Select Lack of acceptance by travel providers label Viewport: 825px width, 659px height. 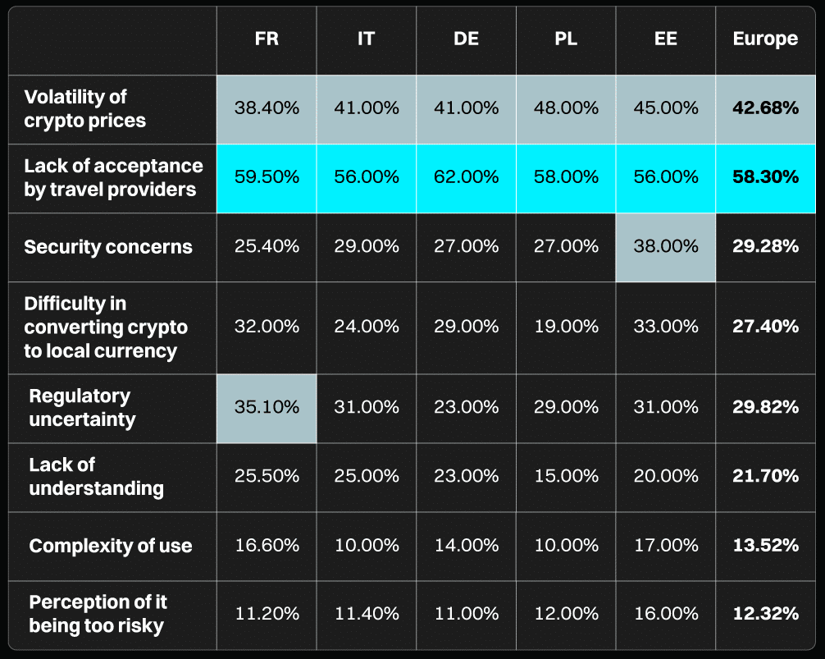113,178
